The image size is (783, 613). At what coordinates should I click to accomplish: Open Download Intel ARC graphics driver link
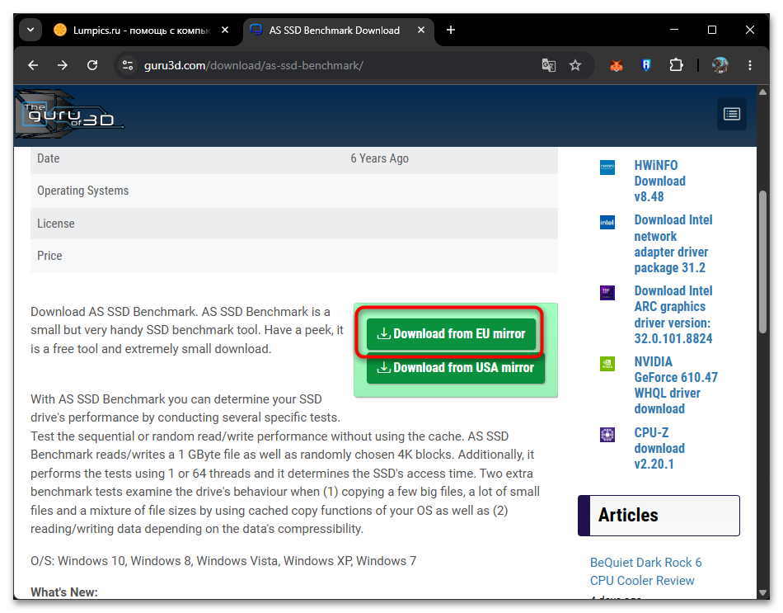(x=673, y=314)
